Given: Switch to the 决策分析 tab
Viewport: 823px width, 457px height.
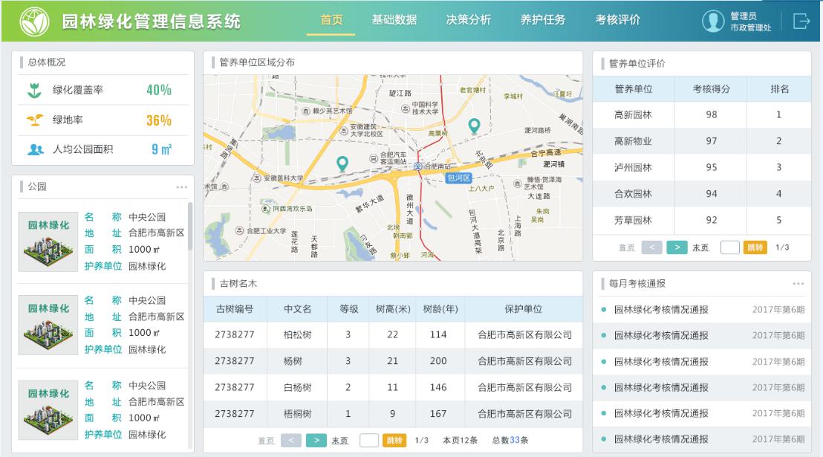Looking at the screenshot, I should (468, 20).
